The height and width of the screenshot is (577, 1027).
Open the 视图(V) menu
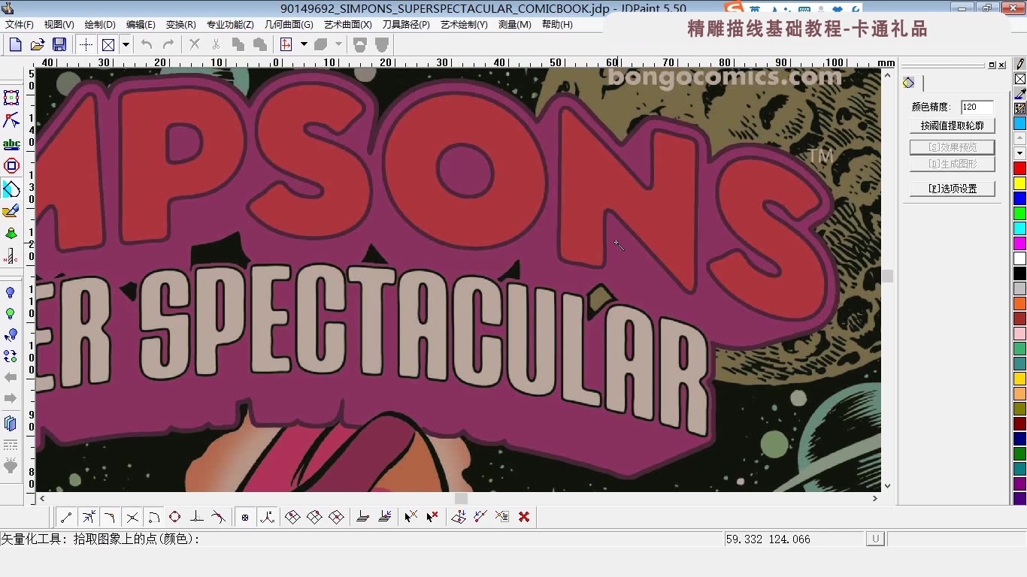click(x=59, y=24)
